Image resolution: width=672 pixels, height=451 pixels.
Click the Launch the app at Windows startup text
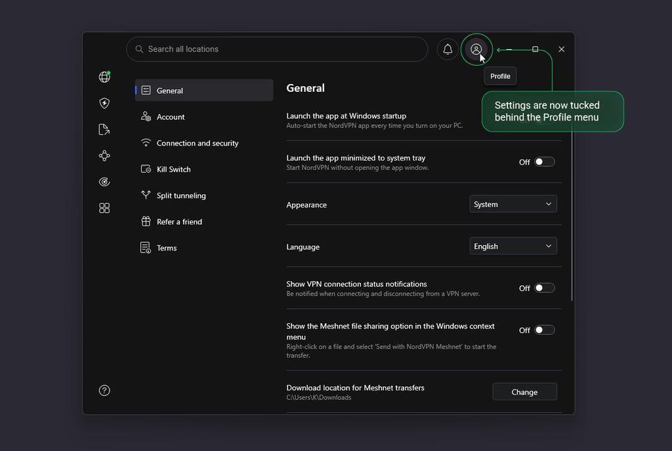[346, 116]
